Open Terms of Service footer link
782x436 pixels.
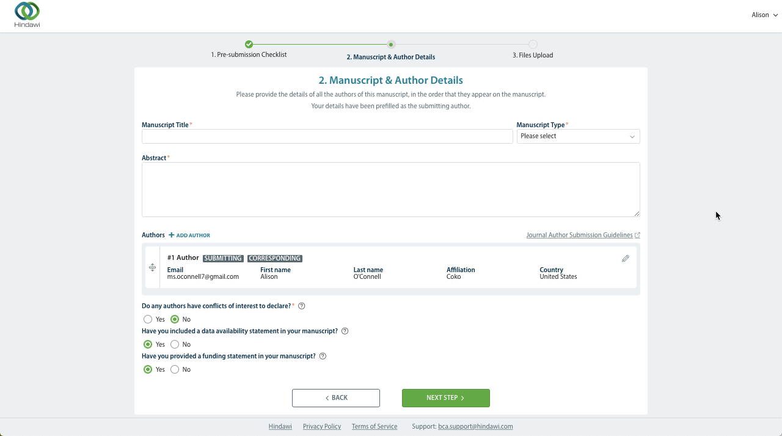375,426
